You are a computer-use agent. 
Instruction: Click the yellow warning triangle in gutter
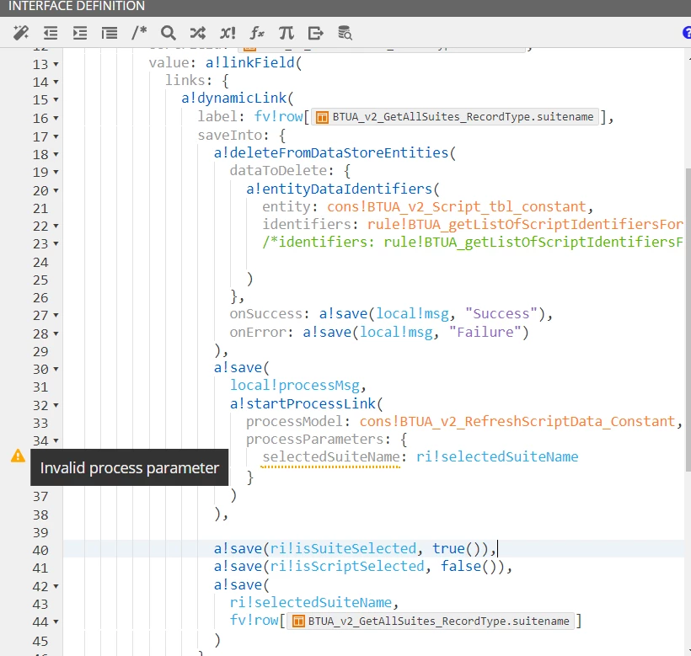pos(18,456)
